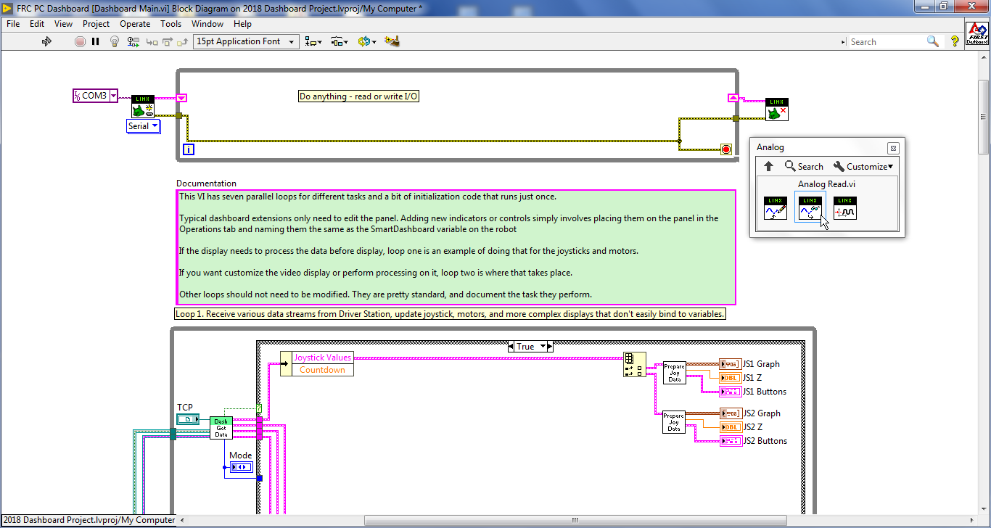Image resolution: width=991 pixels, height=528 pixels.
Task: Click the Countdown unbundle element
Action: pos(322,370)
